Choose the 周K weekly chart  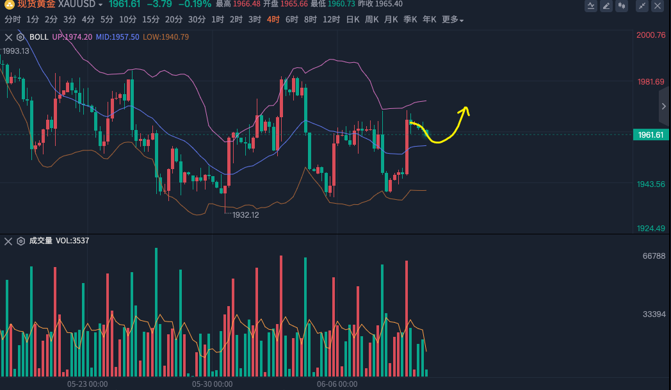[x=372, y=20]
